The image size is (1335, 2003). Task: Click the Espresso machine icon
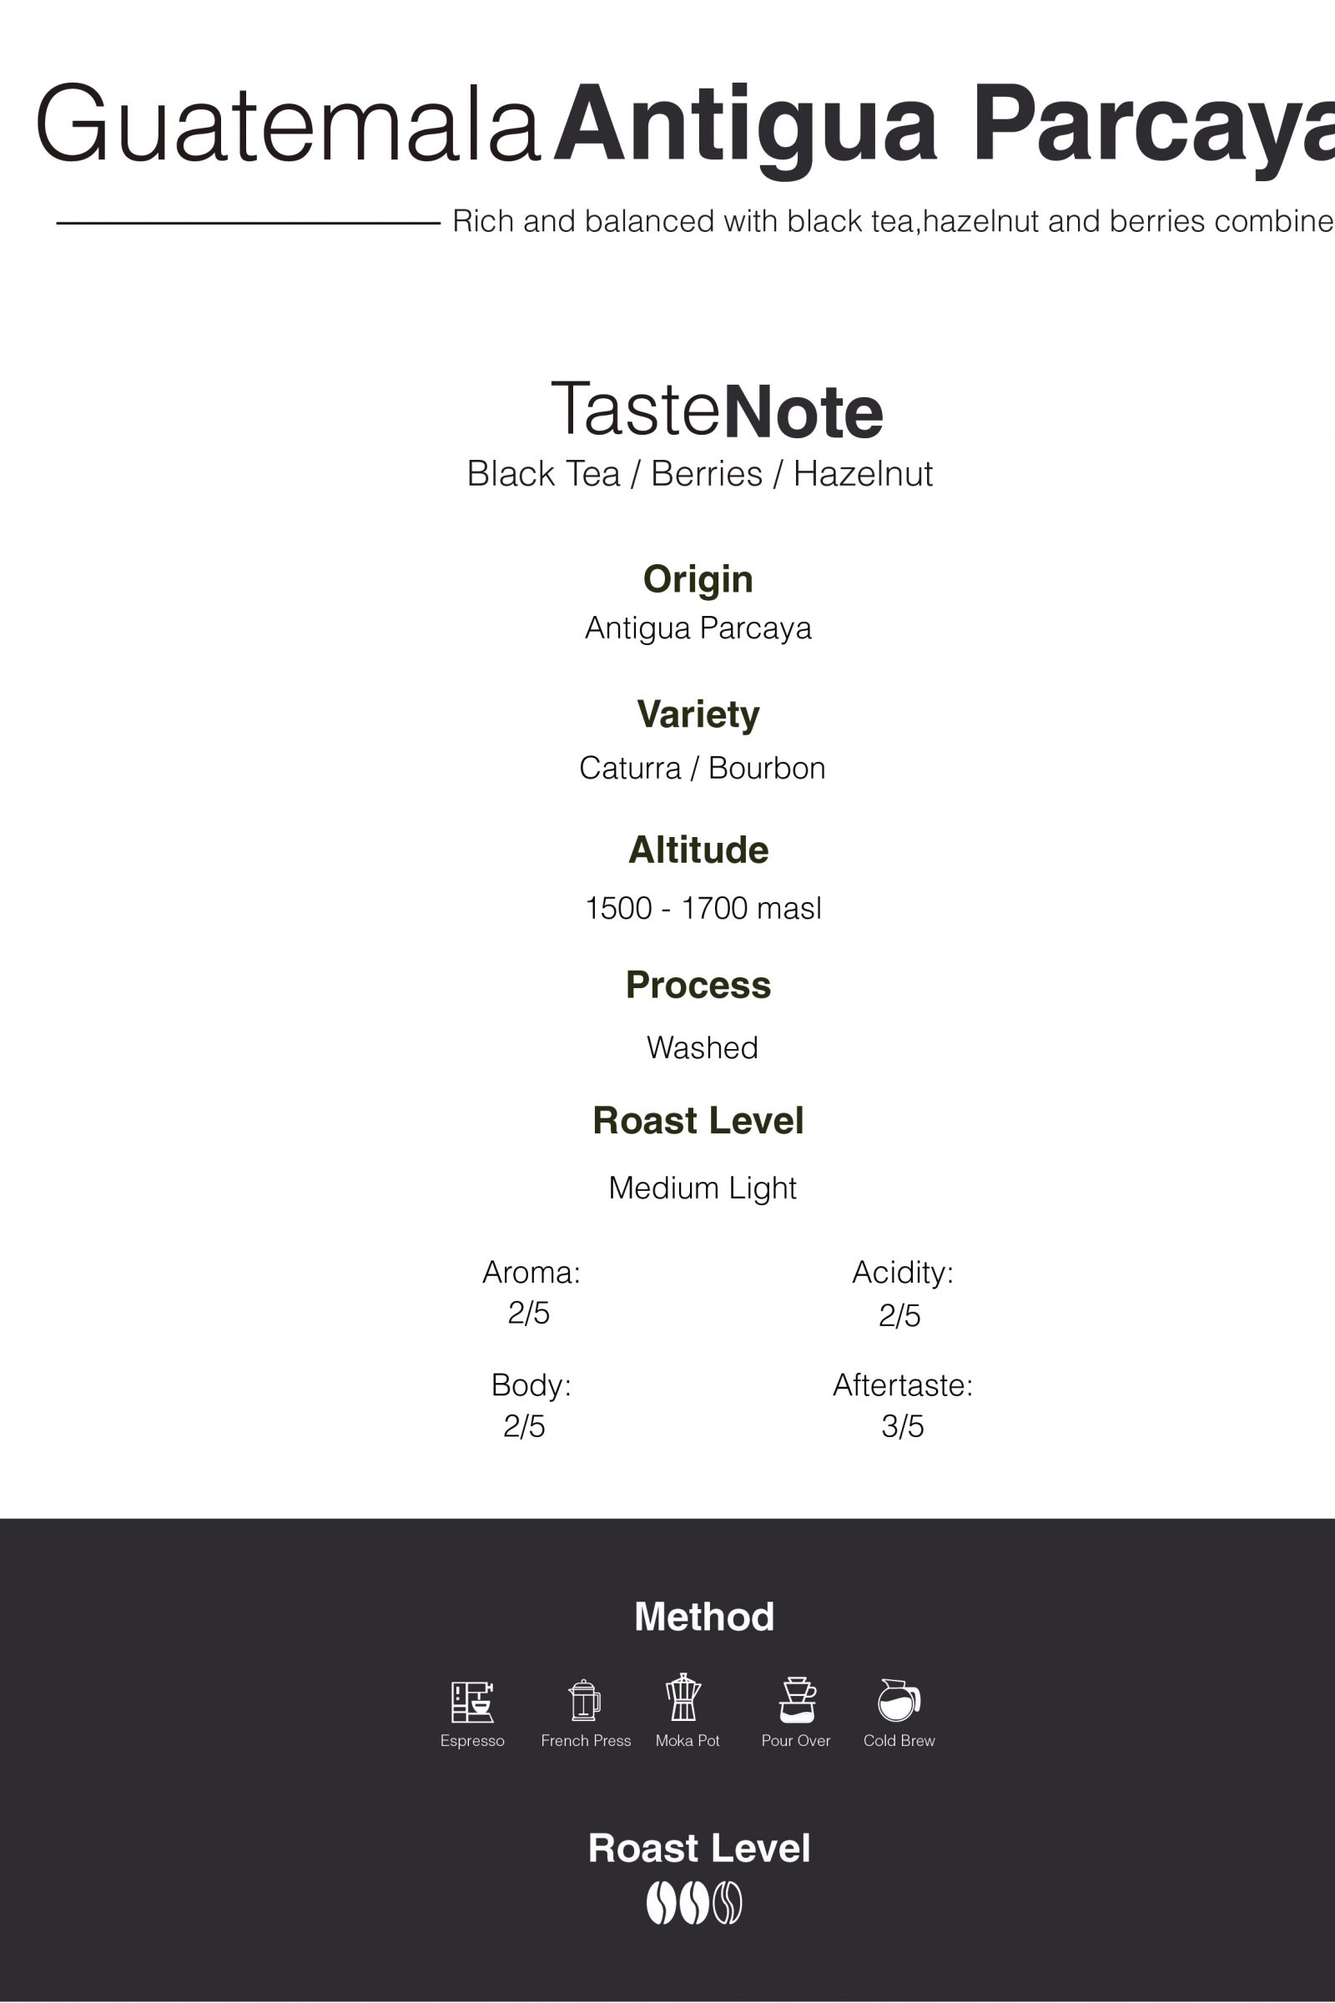click(x=471, y=1702)
